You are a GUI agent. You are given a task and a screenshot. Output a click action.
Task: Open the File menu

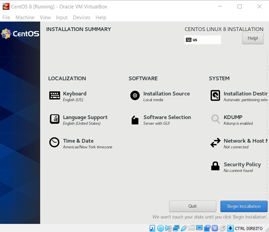click(6, 17)
